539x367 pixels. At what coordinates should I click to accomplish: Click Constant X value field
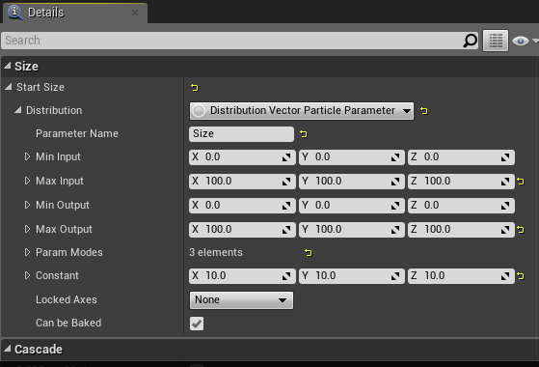tap(242, 276)
